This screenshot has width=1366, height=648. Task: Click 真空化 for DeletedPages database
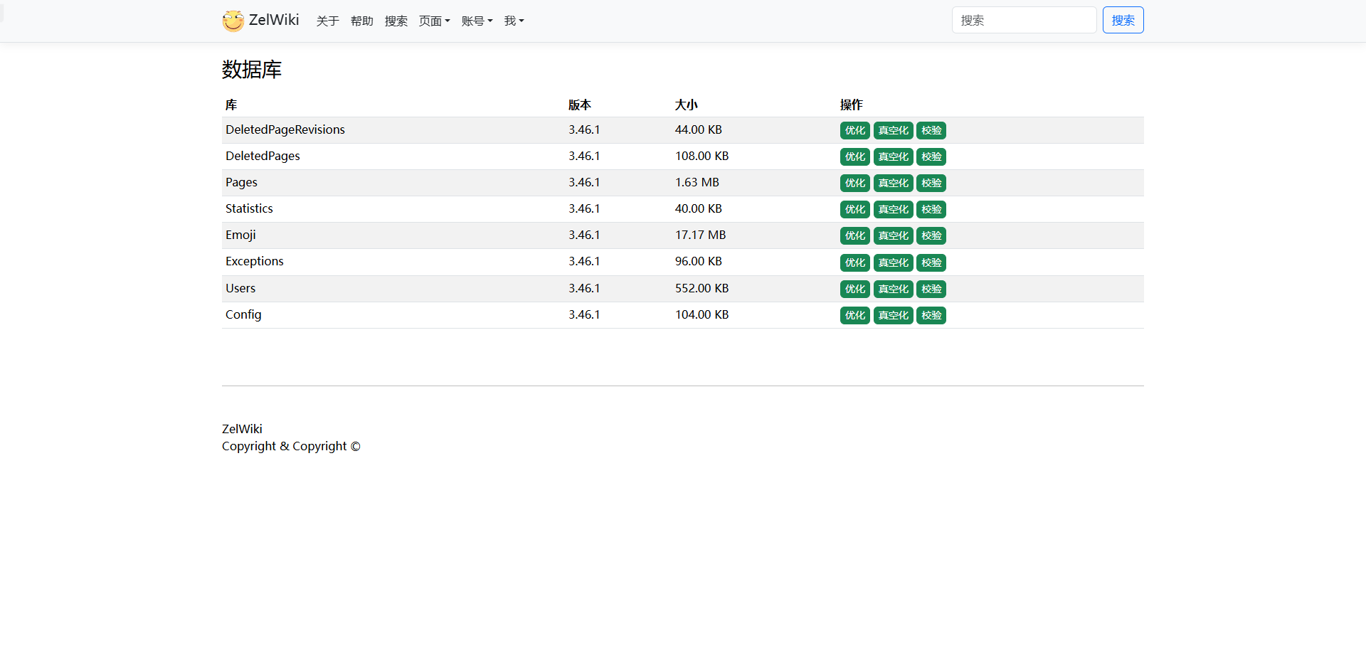(x=893, y=157)
